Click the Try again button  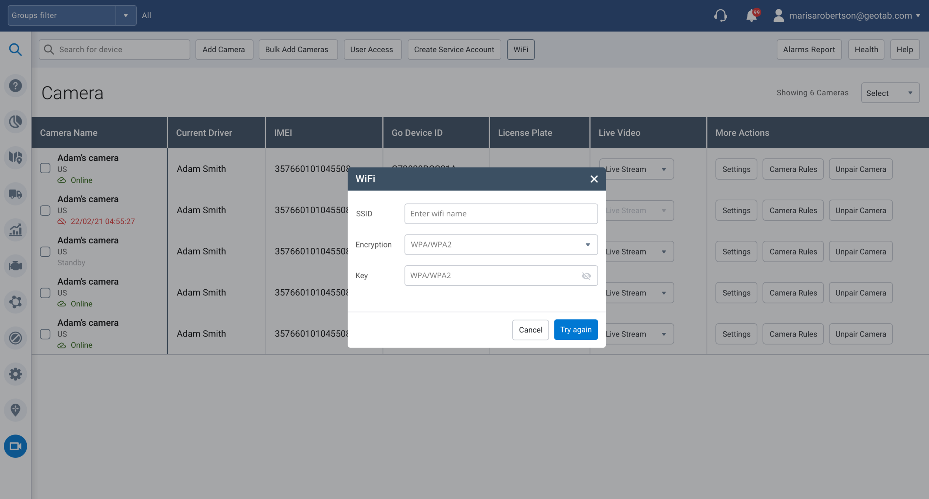(x=575, y=329)
